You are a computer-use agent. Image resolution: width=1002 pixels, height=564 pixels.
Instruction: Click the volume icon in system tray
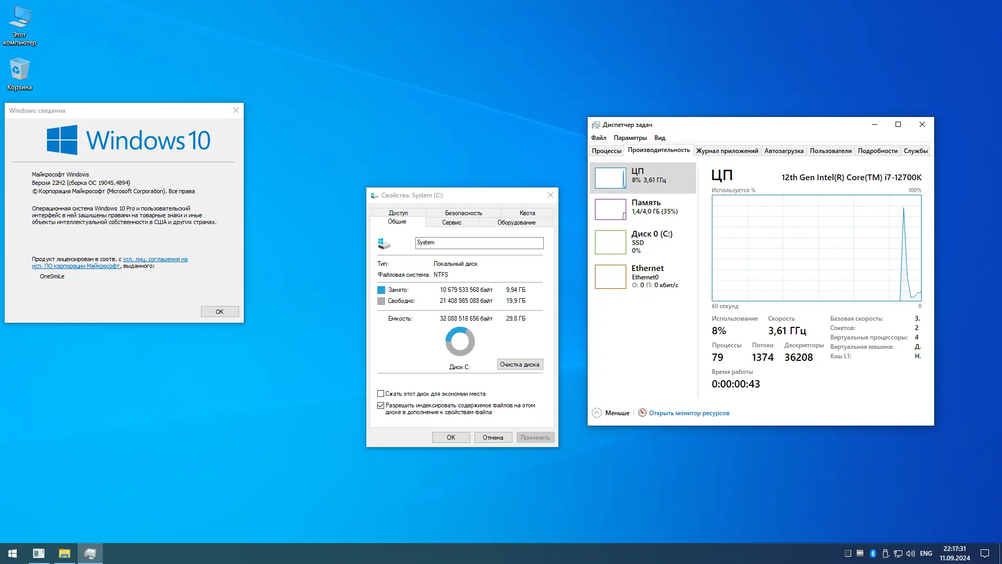[911, 554]
